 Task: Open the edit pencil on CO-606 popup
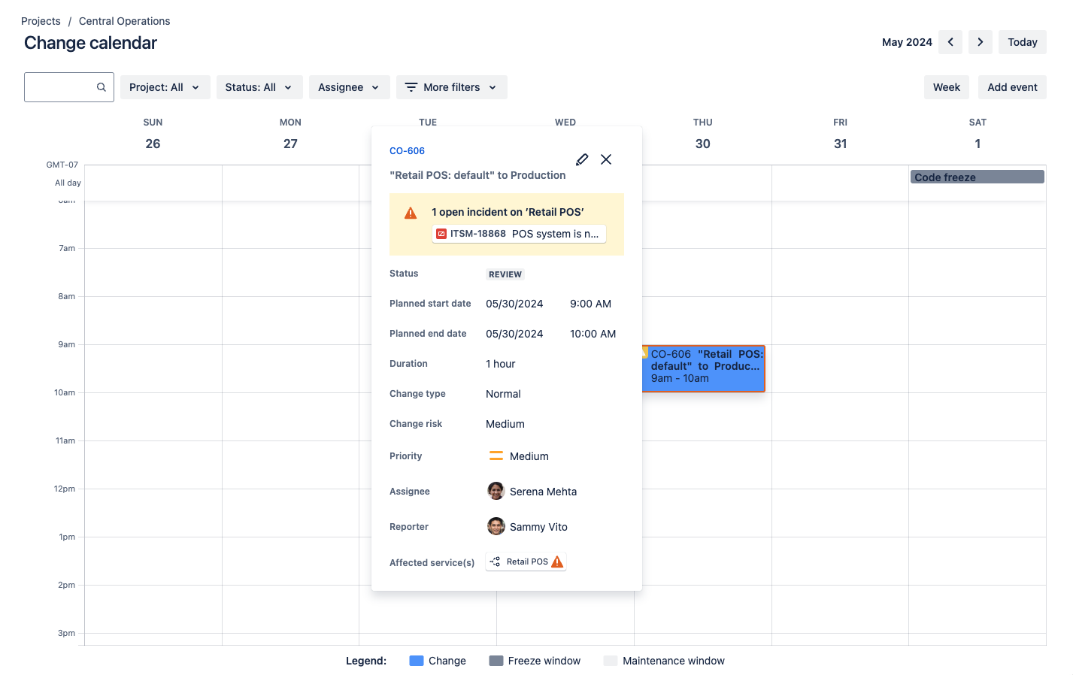[582, 159]
